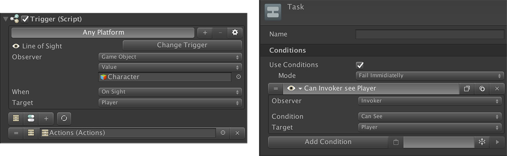507x156 pixels.
Task: Remove the Actions entry with its X icon
Action: [237, 133]
